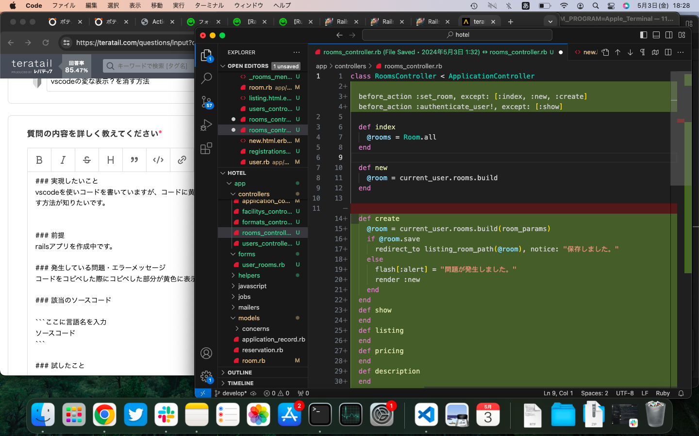Open the Explorer view in the activity bar
Screen dimensions: 699x436
pyautogui.click(x=206, y=55)
